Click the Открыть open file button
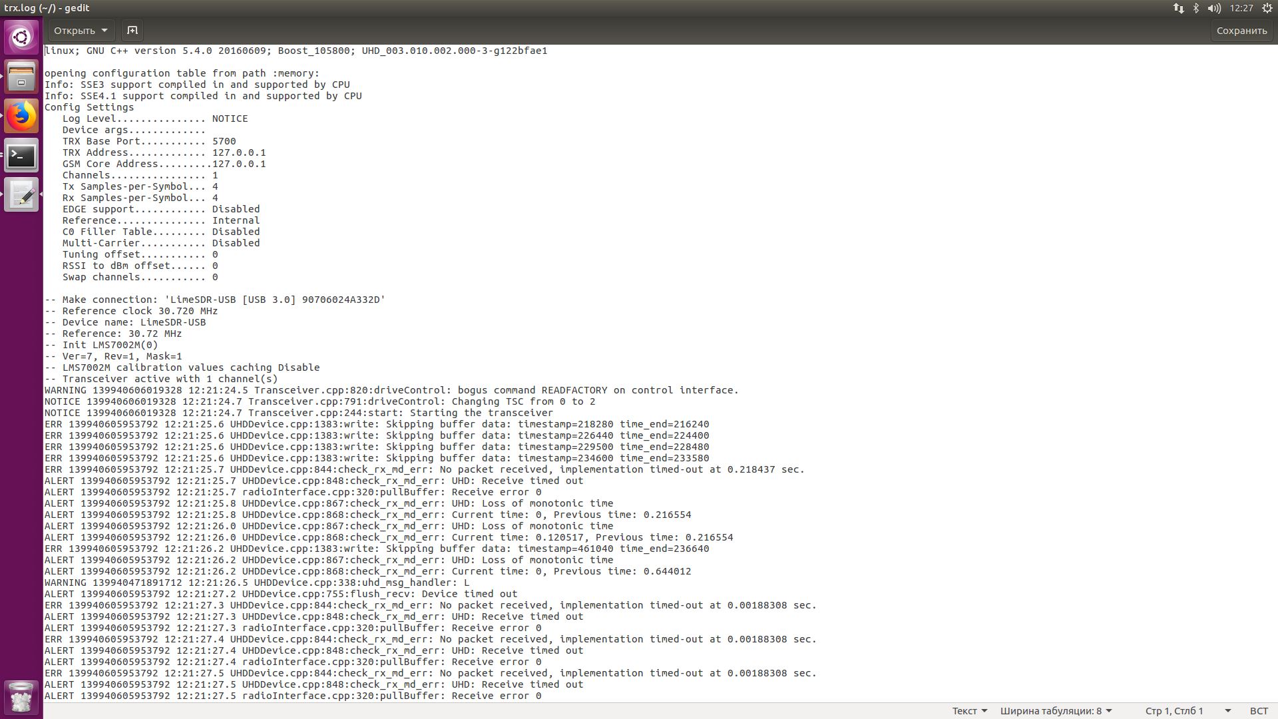This screenshot has width=1278, height=719. point(74,31)
